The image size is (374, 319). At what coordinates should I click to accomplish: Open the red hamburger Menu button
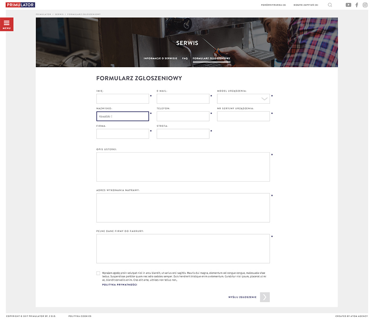[7, 24]
